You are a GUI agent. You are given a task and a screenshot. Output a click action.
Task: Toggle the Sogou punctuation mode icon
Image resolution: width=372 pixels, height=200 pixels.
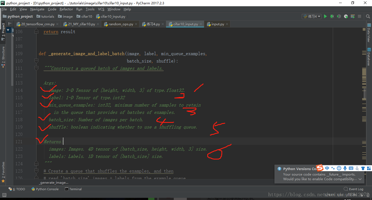tap(333, 168)
